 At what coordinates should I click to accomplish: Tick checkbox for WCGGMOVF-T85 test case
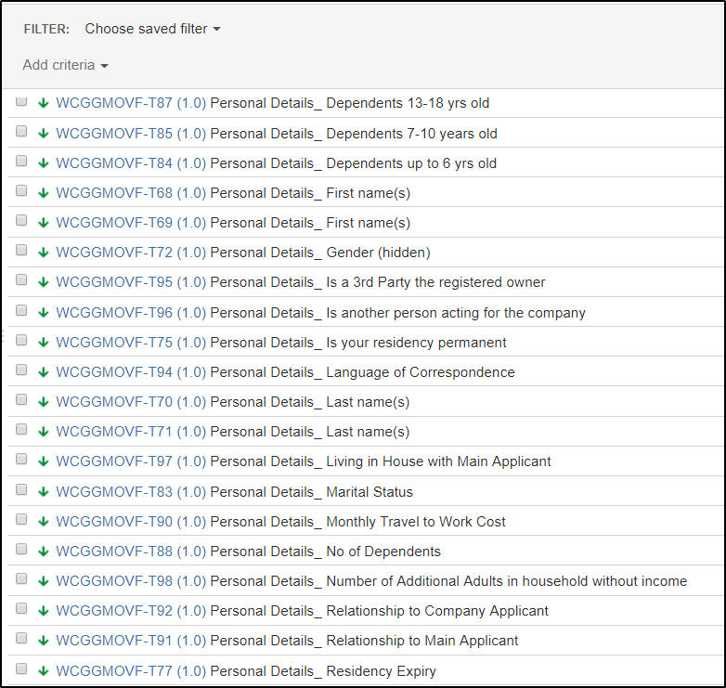point(21,132)
